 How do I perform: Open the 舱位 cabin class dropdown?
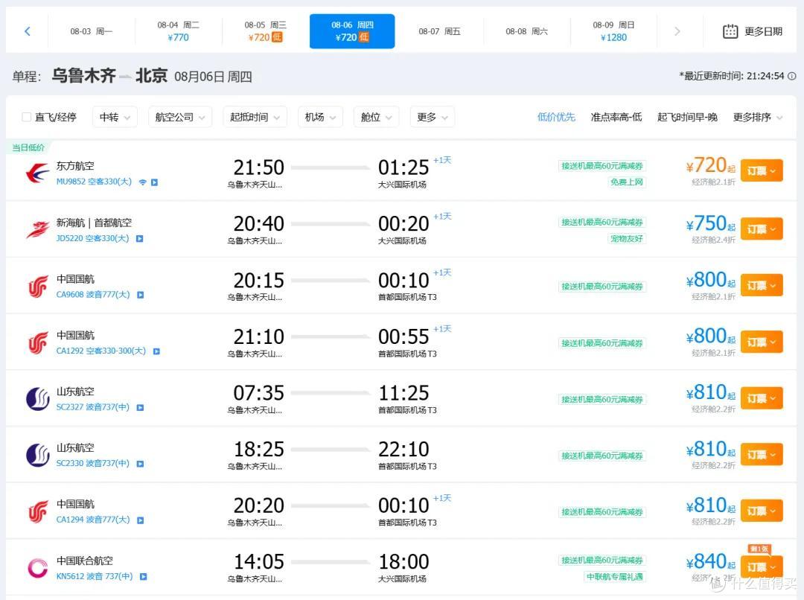pos(377,118)
